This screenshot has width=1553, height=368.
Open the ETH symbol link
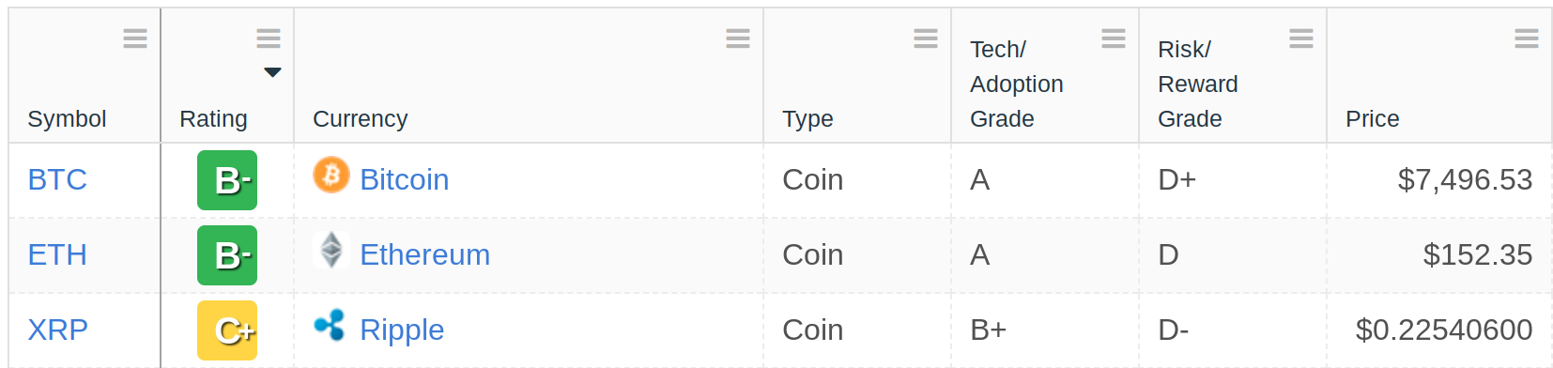coord(57,254)
